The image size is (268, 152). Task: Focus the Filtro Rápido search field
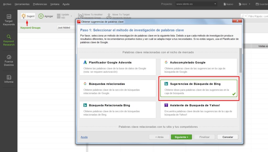pyautogui.click(x=258, y=16)
